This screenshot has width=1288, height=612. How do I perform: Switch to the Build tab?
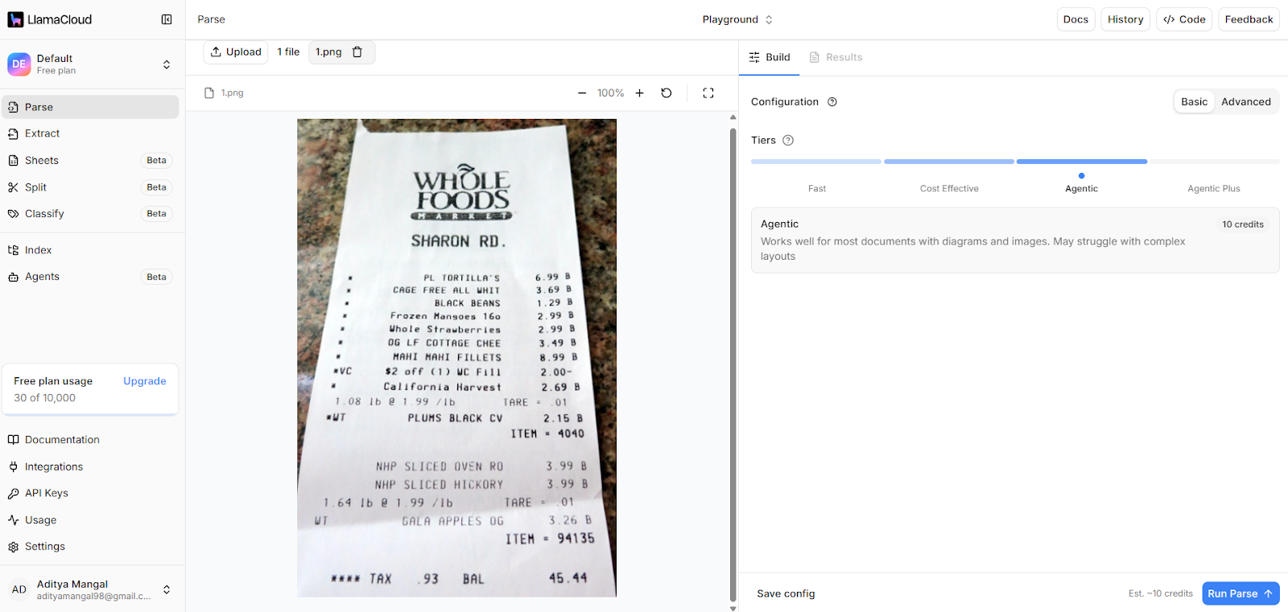[x=770, y=57]
